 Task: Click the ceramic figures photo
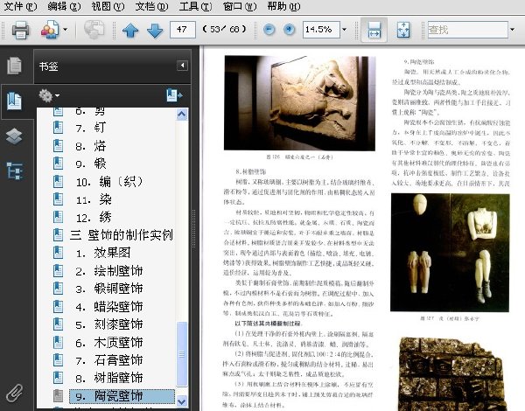pyautogui.click(x=450, y=253)
